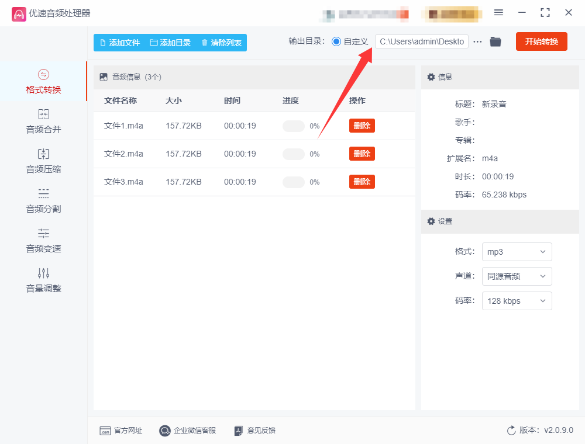This screenshot has height=444, width=585.
Task: Click the bitrate value 65.238 kbps
Action: pyautogui.click(x=504, y=195)
